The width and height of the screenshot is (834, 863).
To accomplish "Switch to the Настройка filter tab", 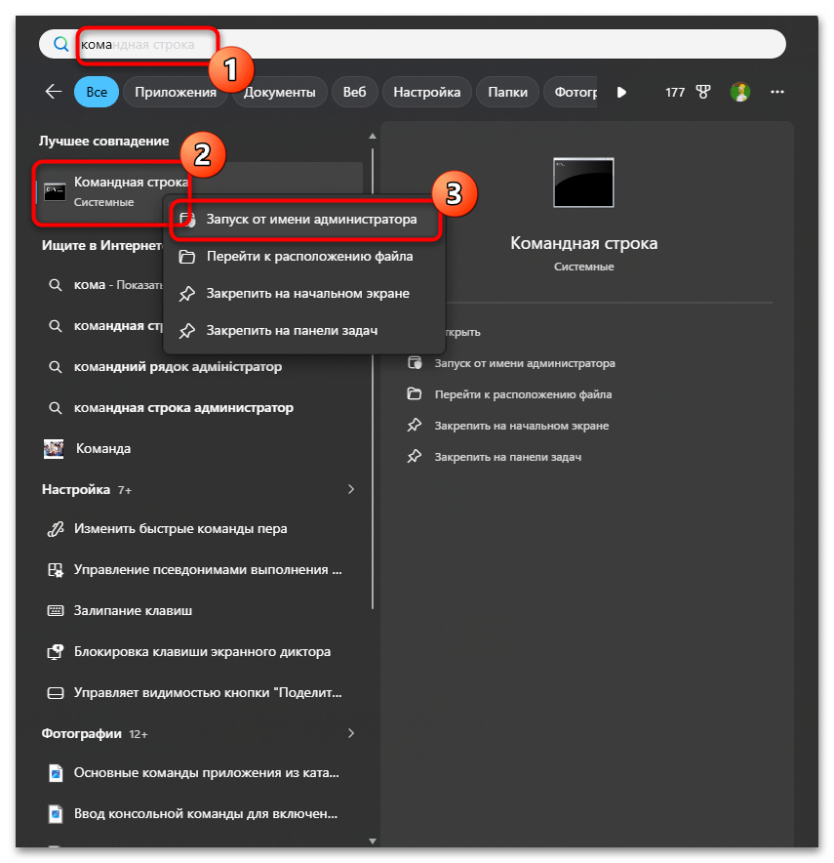I will [426, 92].
